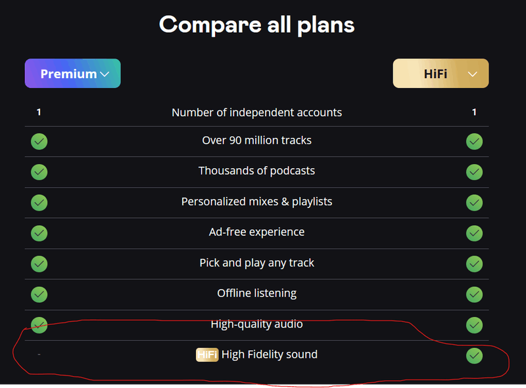The height and width of the screenshot is (388, 526).
Task: Click Premium checkmark for Pick and play any track
Action: 39,264
